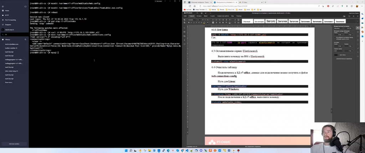Image resolution: width=365 pixels, height=153 pixels.
Task: Open History section in terminal sidebar
Action: 8,40
